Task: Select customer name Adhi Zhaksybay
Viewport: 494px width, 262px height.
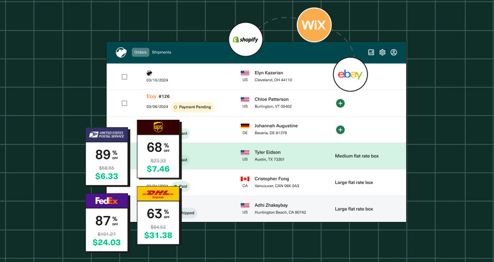Action: click(x=271, y=205)
